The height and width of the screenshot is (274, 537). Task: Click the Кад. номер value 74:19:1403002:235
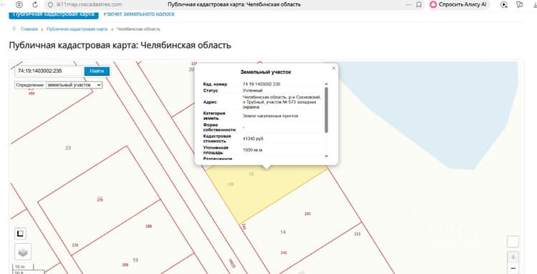(x=261, y=84)
